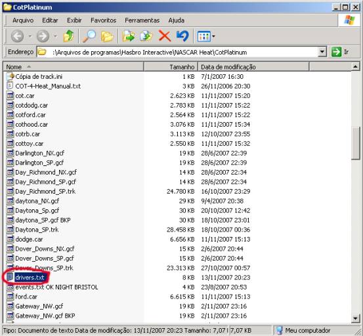Open Forward button history dropdown arrow
Viewport: 363px width, 336px height.
click(x=55, y=36)
